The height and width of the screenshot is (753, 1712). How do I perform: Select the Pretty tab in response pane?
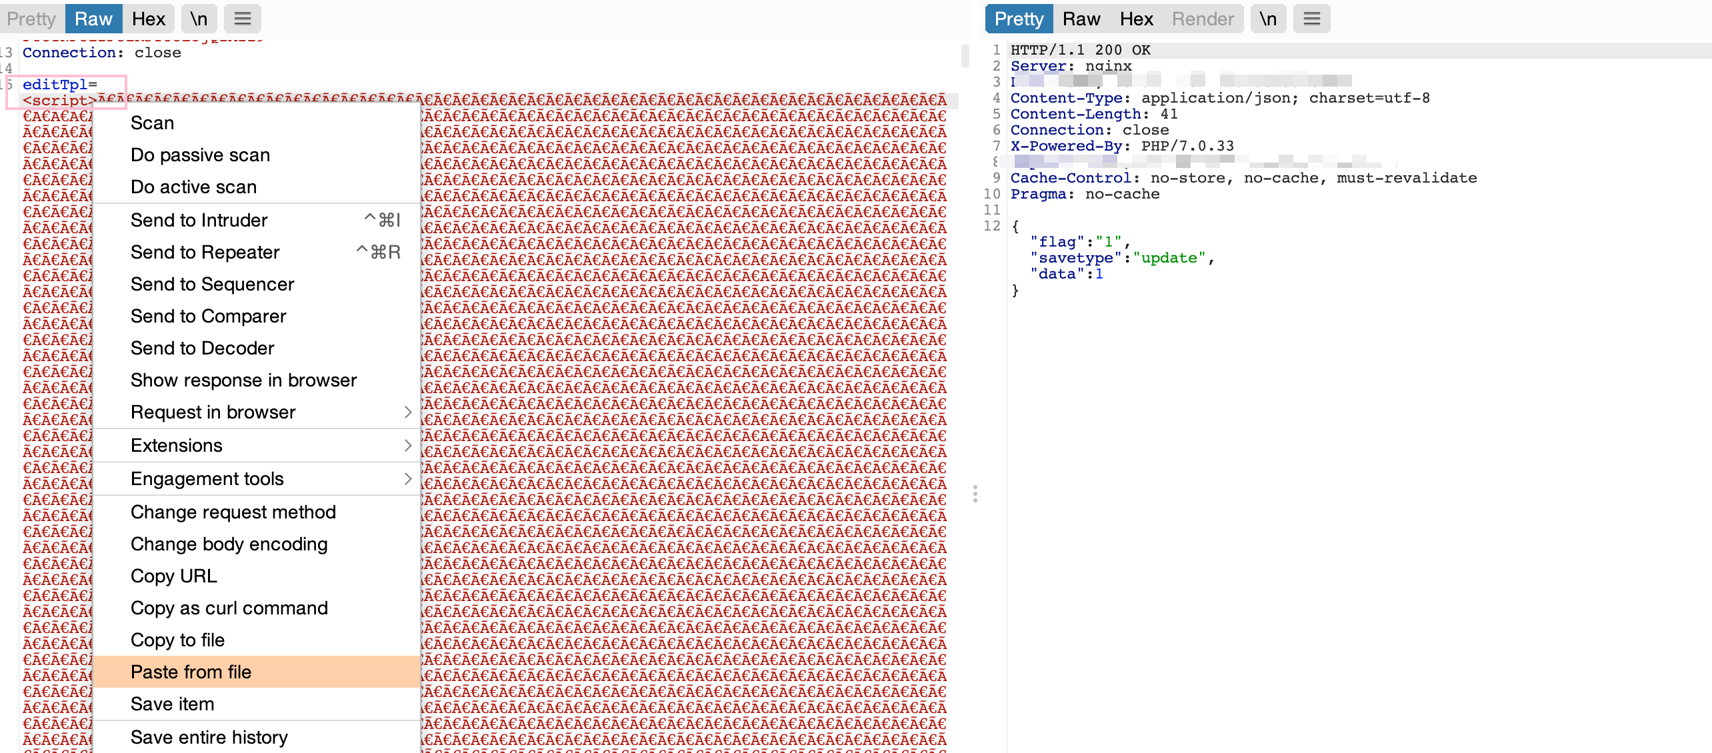[1019, 19]
